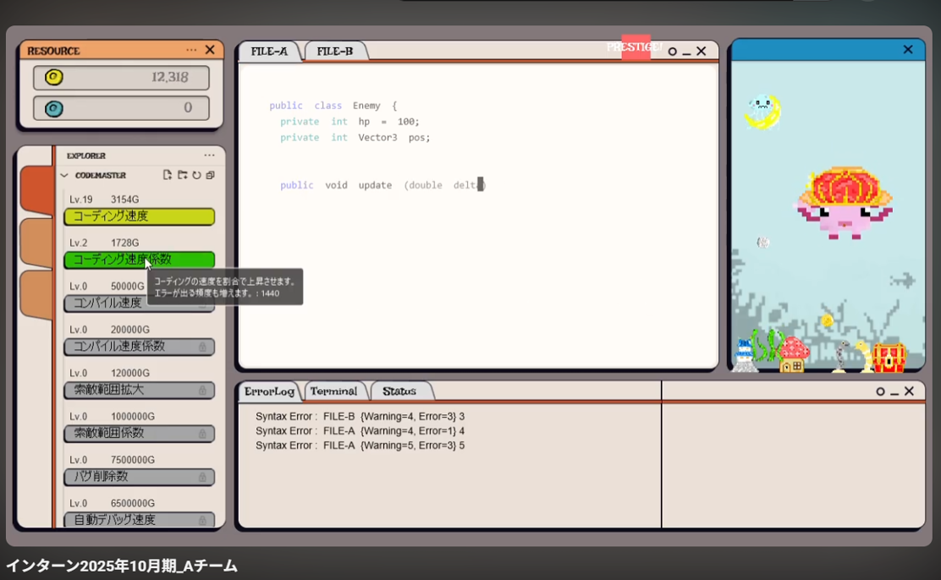Click the locked コンパイル速度係数 upgrade

click(x=140, y=347)
